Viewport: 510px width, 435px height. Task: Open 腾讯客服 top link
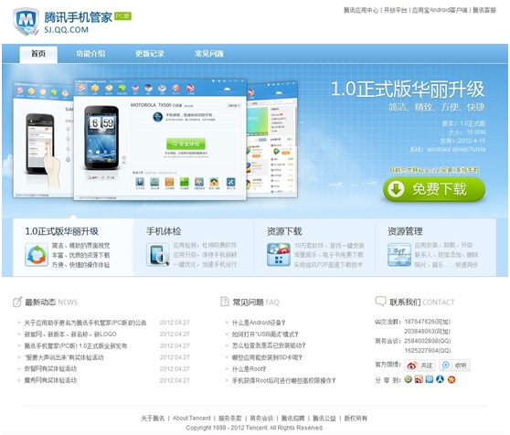point(484,10)
